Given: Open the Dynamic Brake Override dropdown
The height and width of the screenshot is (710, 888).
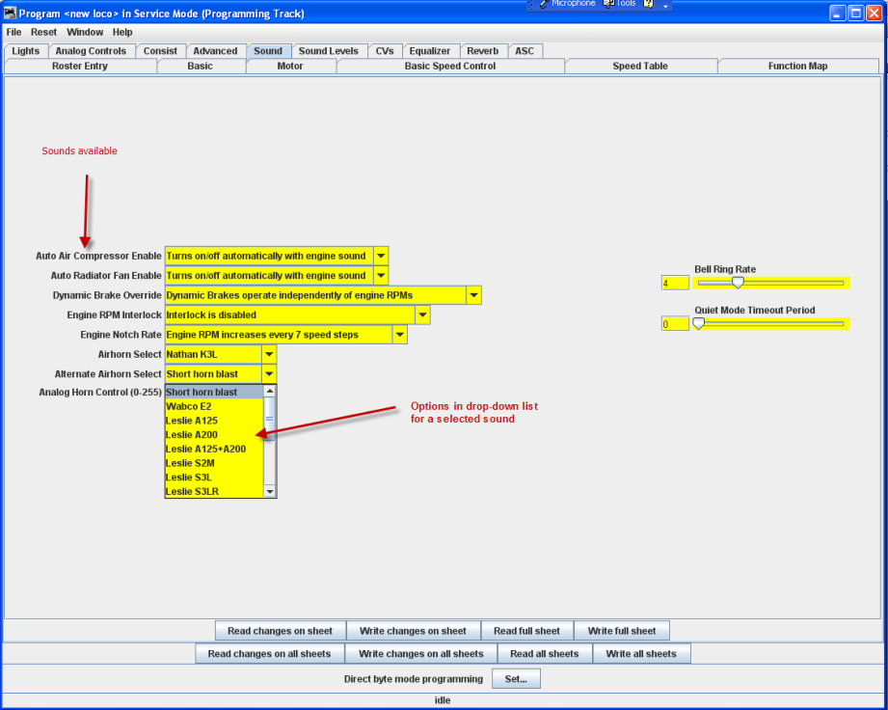Looking at the screenshot, I should (473, 295).
